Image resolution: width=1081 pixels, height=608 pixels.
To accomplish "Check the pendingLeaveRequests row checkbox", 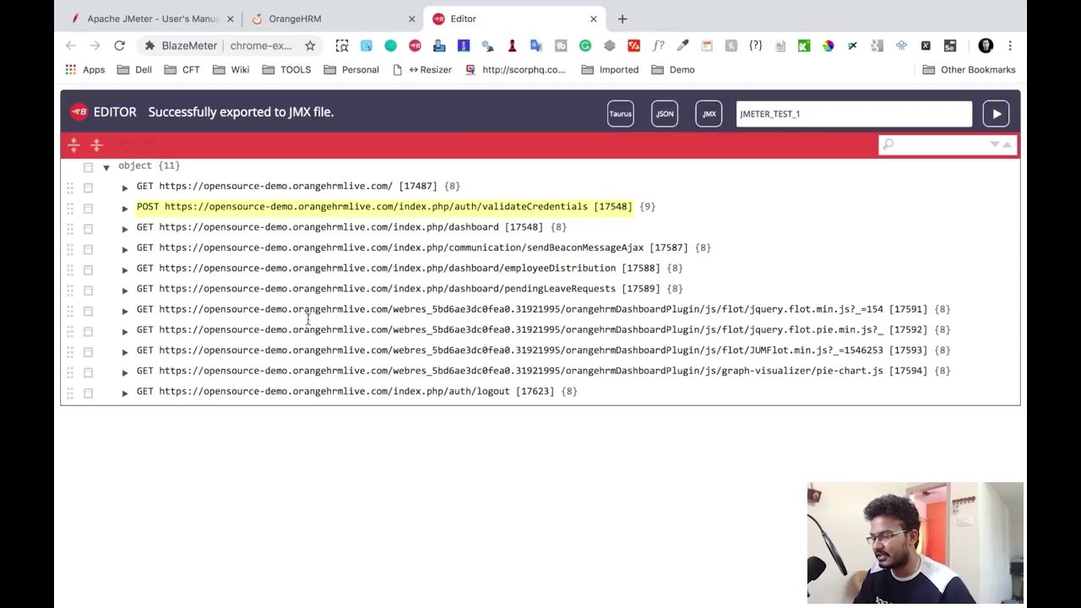I will click(88, 290).
